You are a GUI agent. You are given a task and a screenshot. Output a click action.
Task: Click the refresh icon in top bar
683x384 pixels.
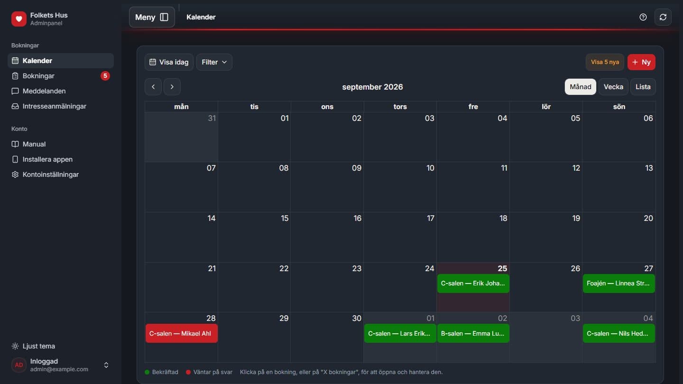663,17
